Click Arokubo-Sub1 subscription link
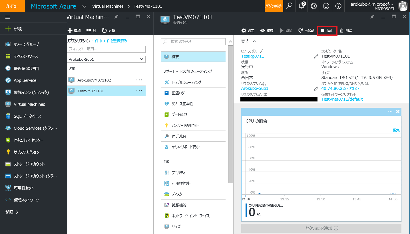410x234 pixels. 255,88
